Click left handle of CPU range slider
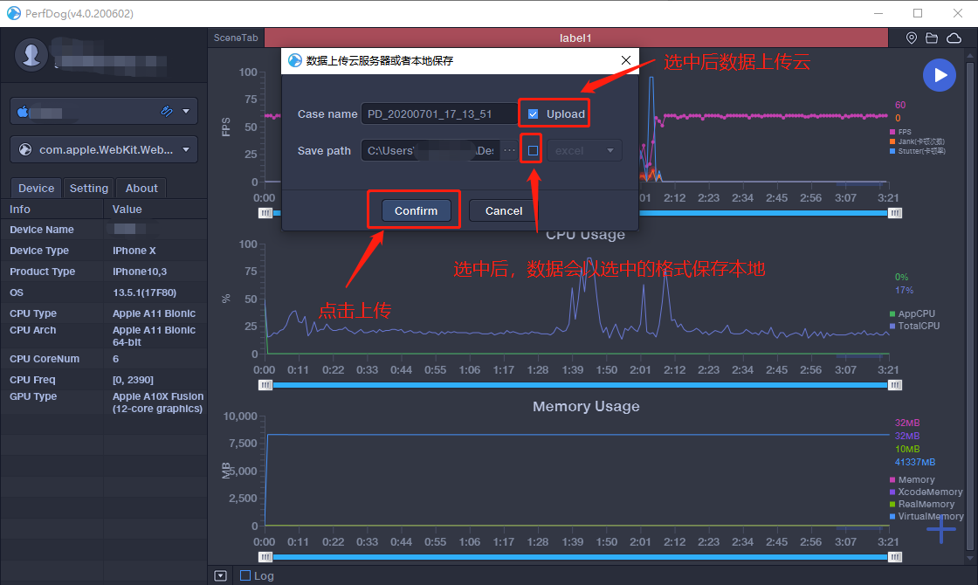Image resolution: width=978 pixels, height=585 pixels. point(265,385)
